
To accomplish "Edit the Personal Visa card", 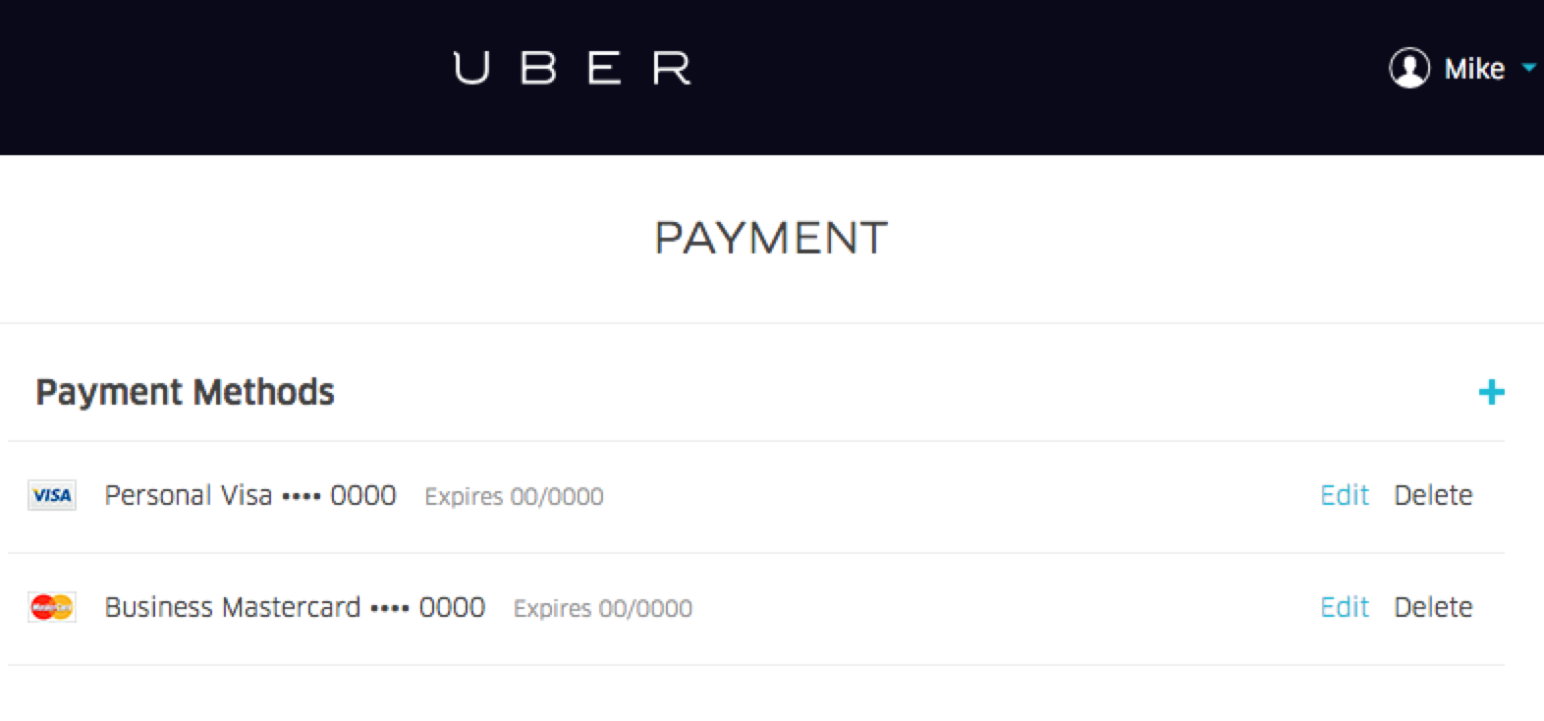I will [1344, 495].
